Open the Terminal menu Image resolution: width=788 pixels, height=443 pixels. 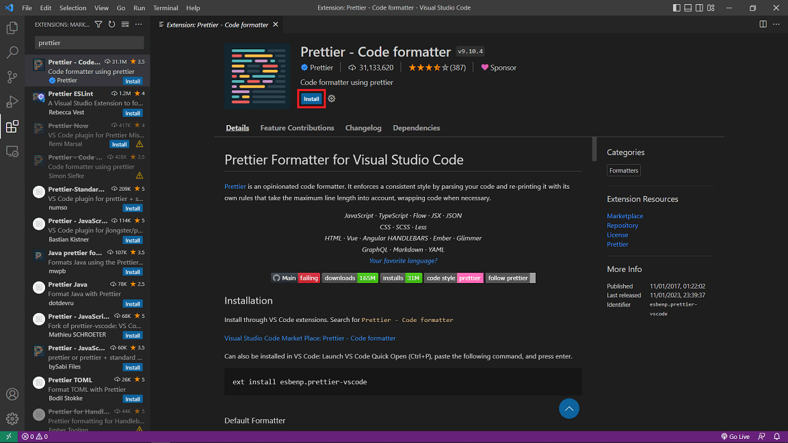[166, 8]
